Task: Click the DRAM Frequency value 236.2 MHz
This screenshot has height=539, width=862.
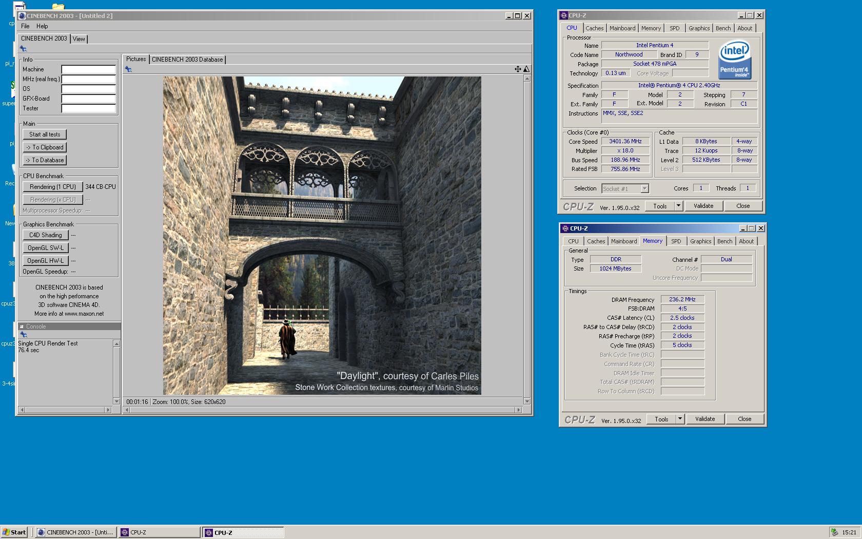Action: tap(682, 299)
